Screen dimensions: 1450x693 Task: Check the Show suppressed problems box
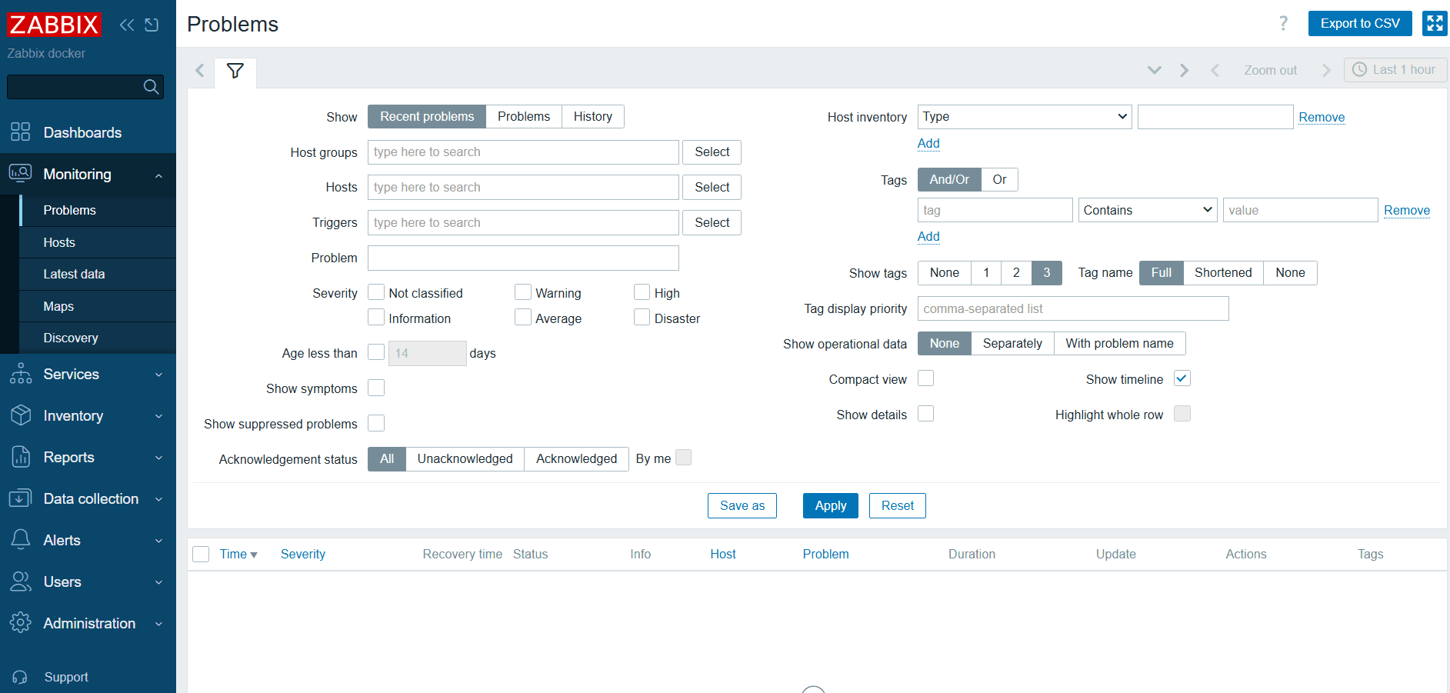(376, 423)
